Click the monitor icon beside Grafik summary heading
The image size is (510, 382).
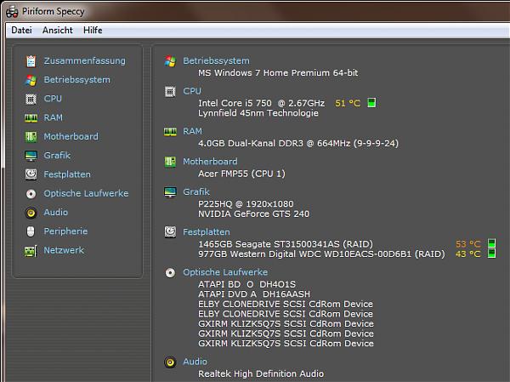pos(170,192)
